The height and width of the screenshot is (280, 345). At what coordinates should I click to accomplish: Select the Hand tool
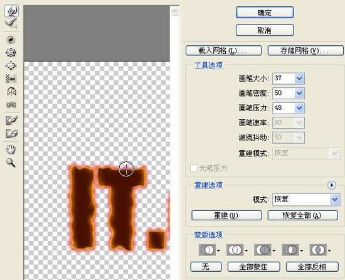11,149
